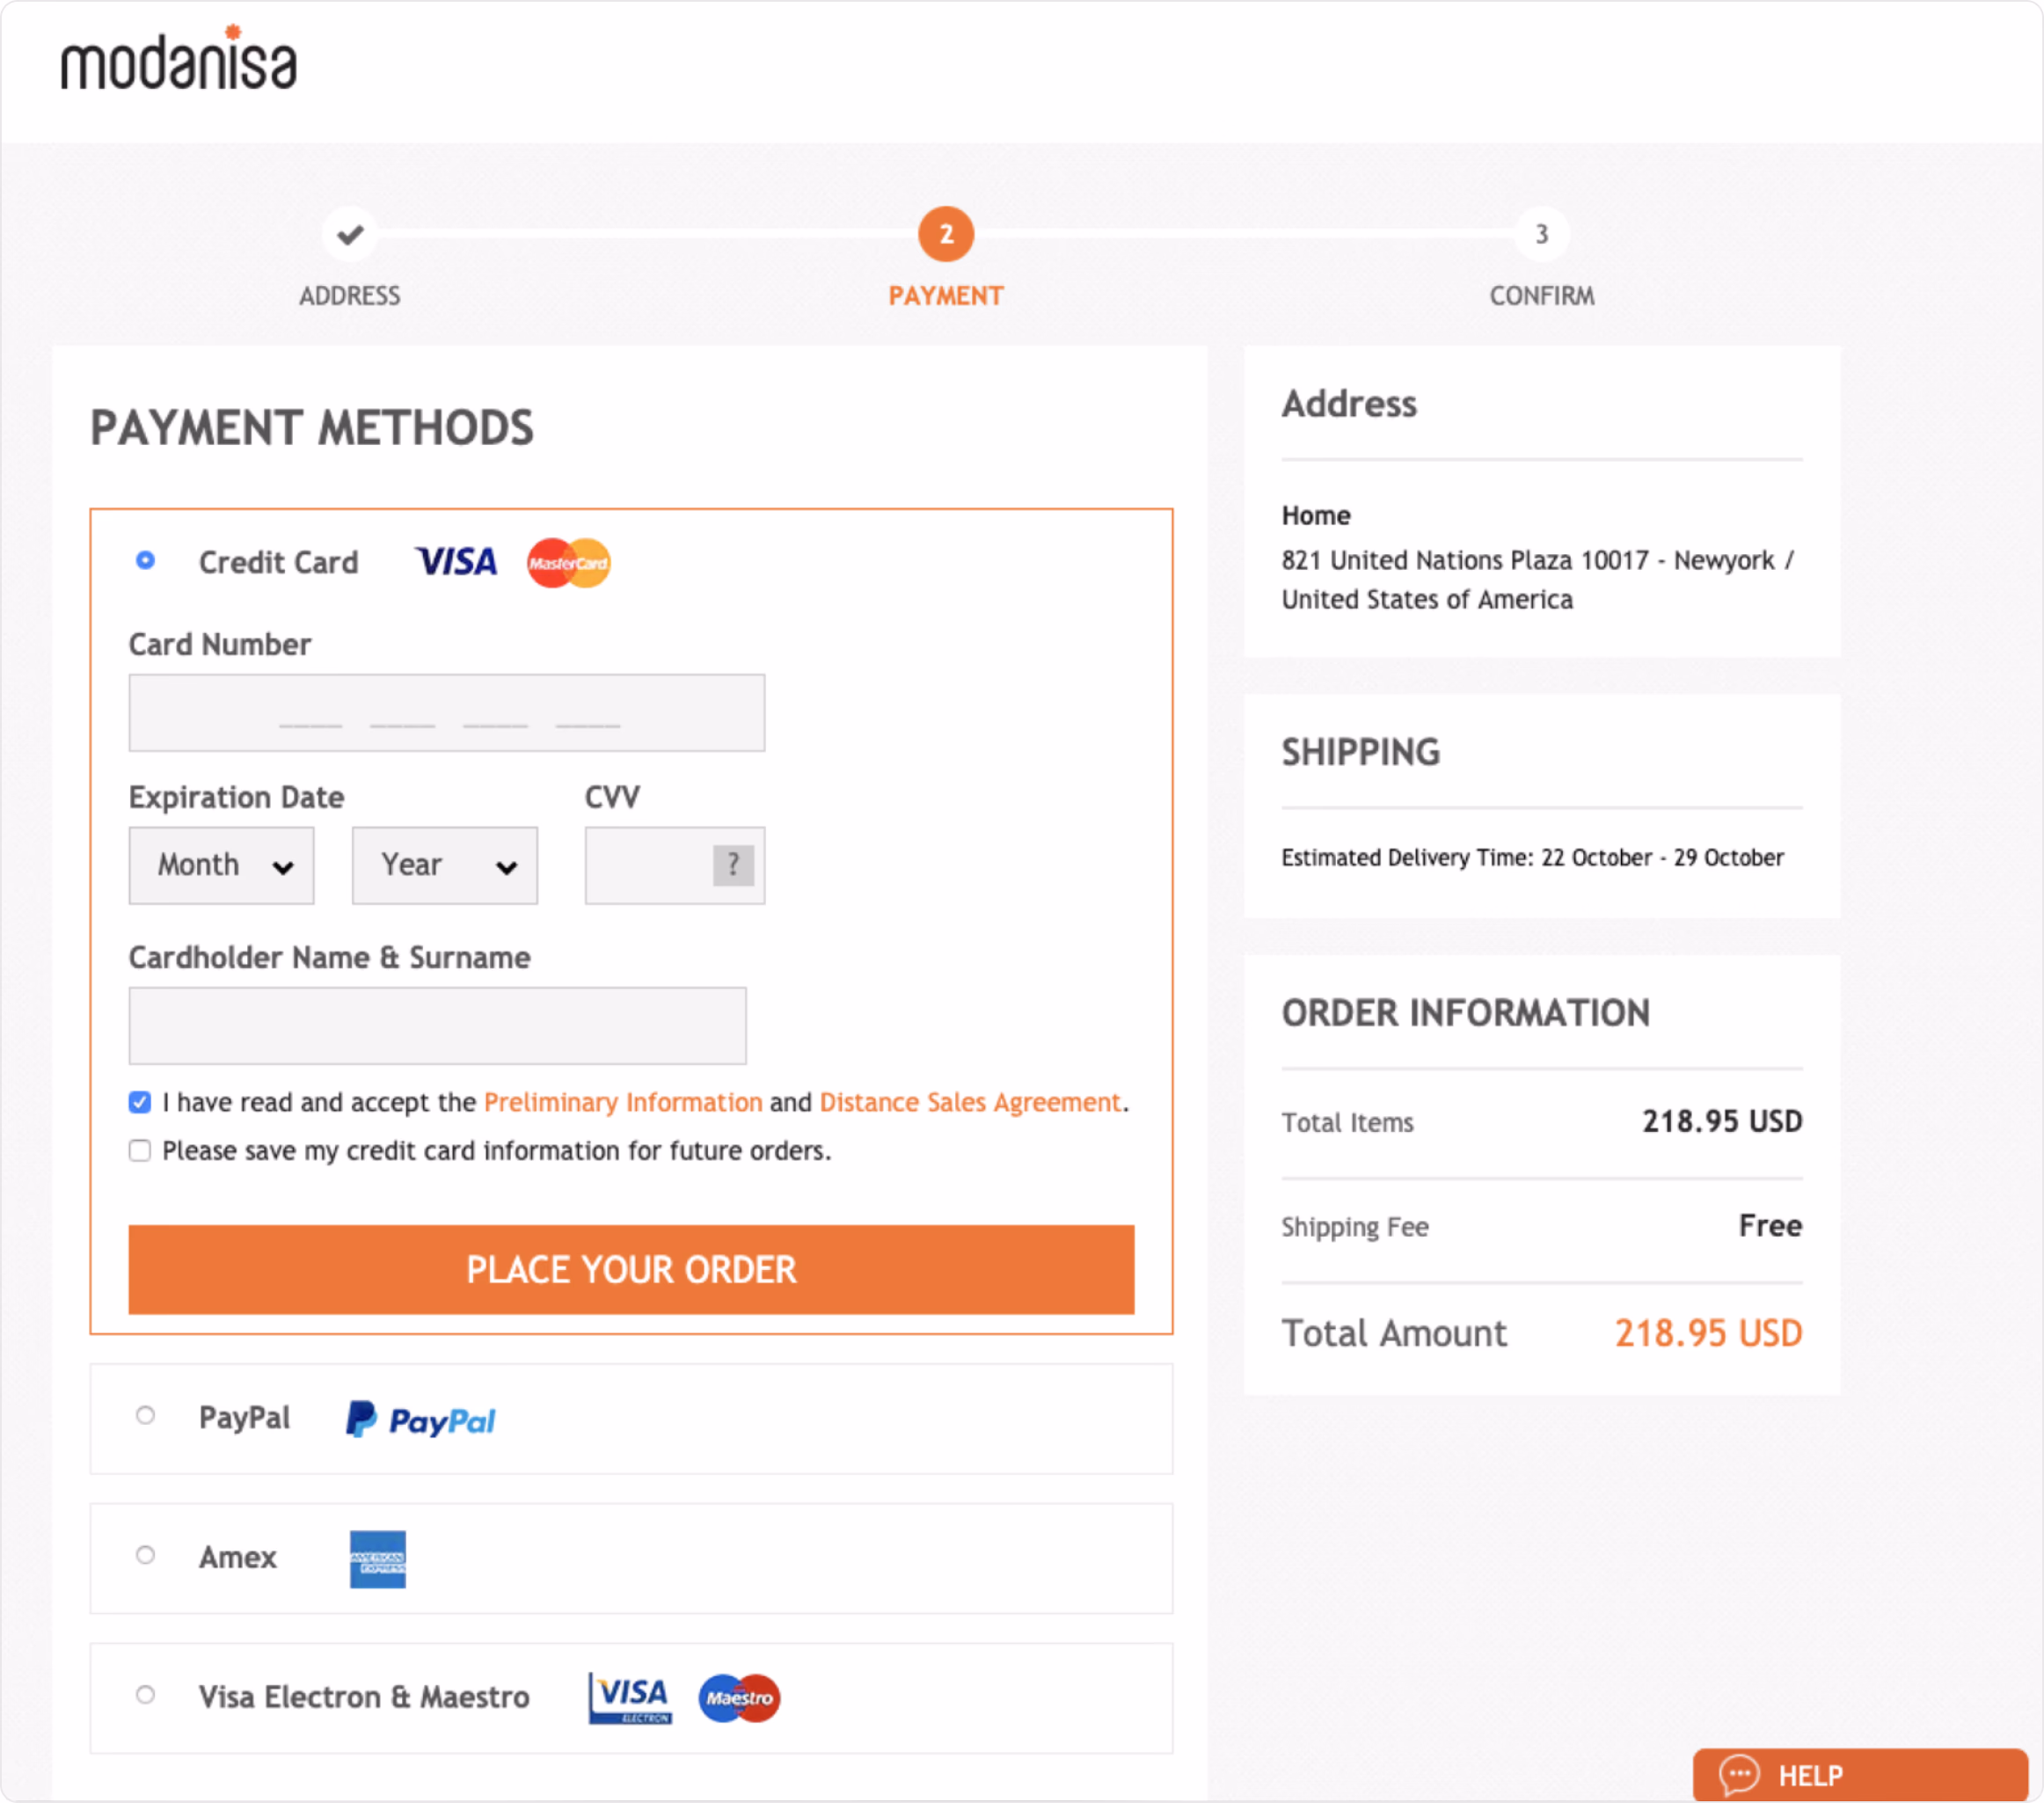The width and height of the screenshot is (2044, 1803).
Task: Open the Distance Sales Agreement link
Action: click(x=970, y=1102)
